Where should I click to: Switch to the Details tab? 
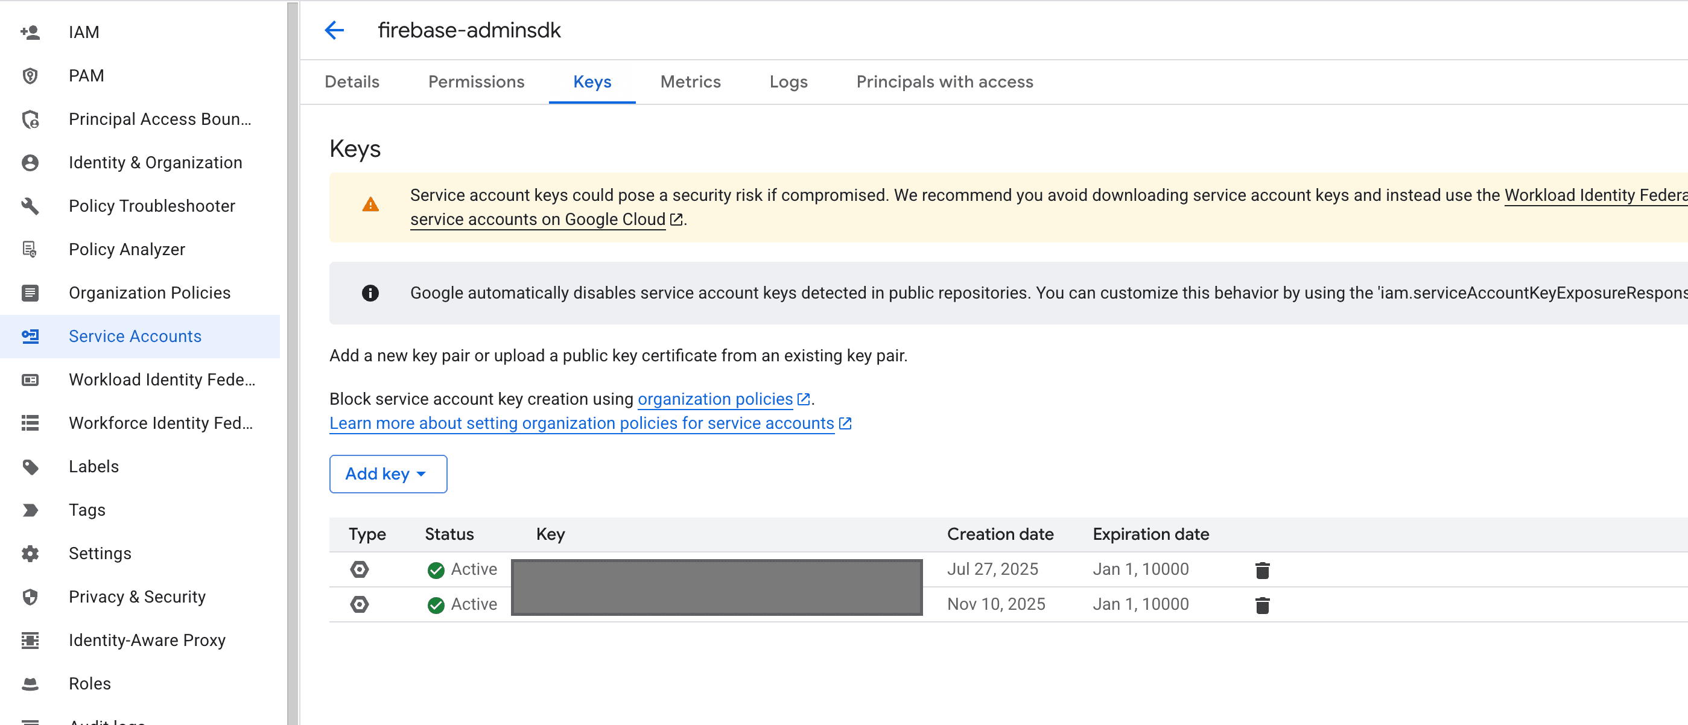pyautogui.click(x=352, y=82)
